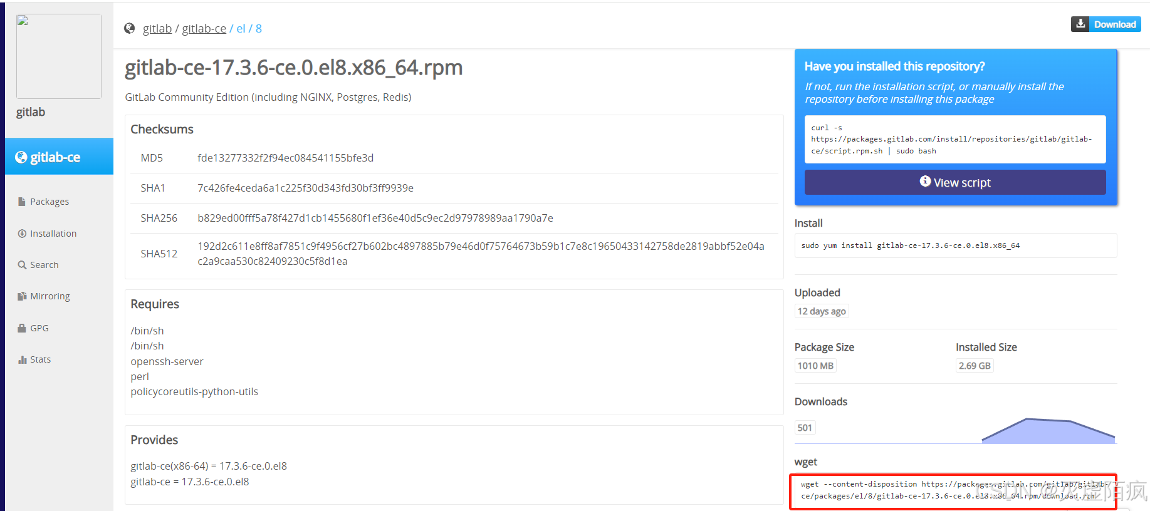This screenshot has width=1150, height=511.
Task: Click the Download button
Action: tap(1106, 24)
